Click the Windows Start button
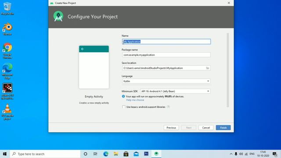 [x=5, y=154]
